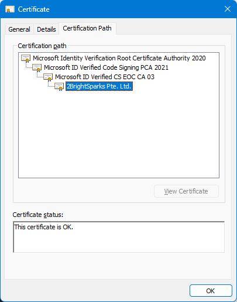Viewport: 237px width, 302px height.
Task: Confirm the dialog with the OK button
Action: tap(211, 291)
